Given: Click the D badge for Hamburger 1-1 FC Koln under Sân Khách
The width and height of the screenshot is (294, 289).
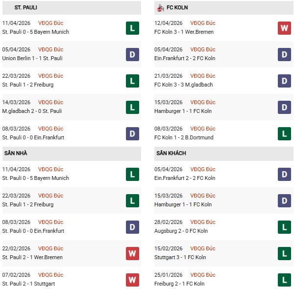Looking at the screenshot, I should [x=285, y=200].
